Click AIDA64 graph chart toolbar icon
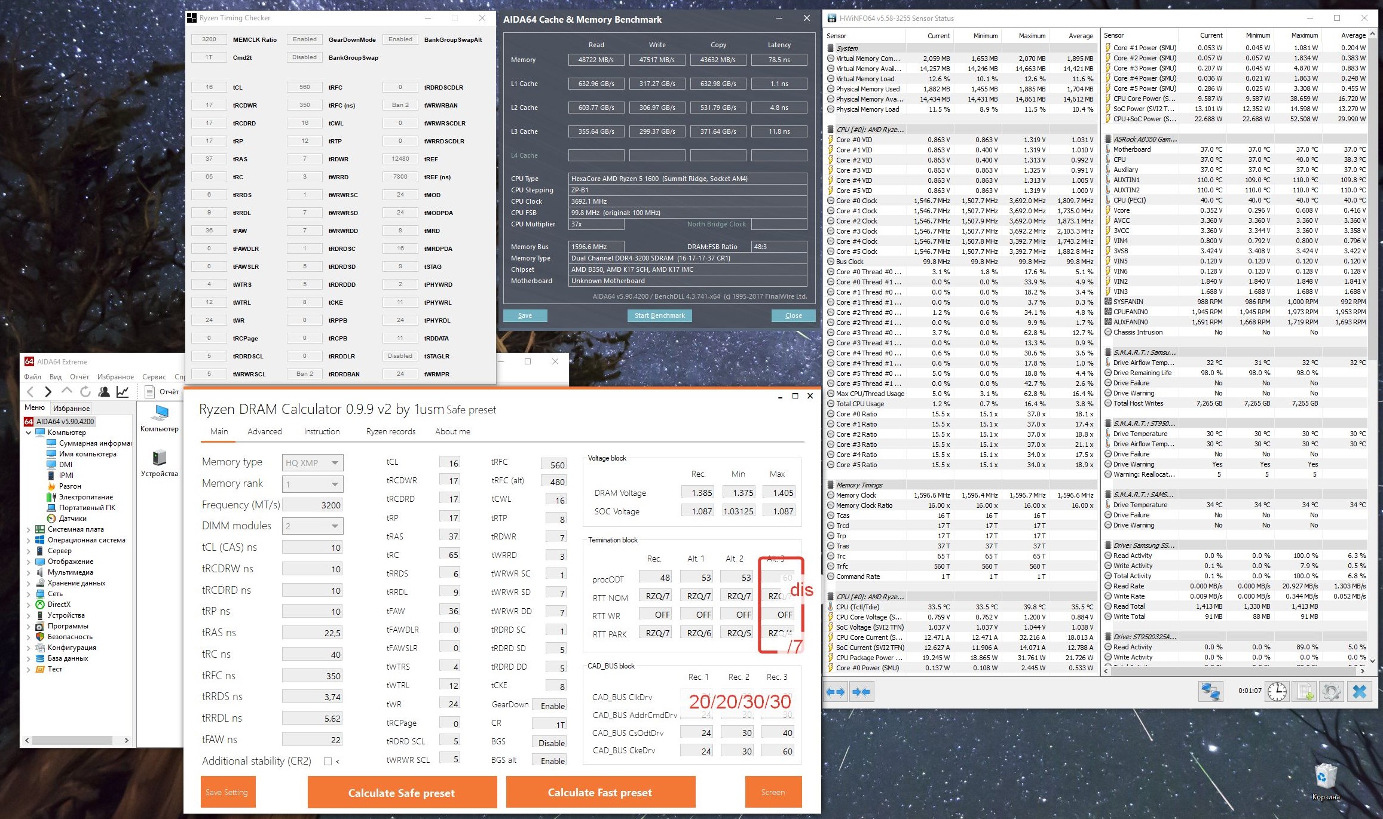This screenshot has height=819, width=1383. pos(123,392)
